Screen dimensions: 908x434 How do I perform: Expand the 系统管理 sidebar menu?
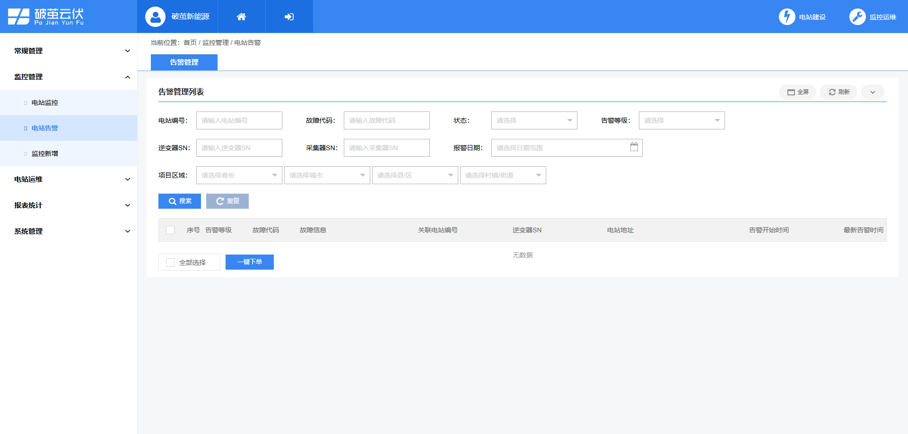coord(69,231)
